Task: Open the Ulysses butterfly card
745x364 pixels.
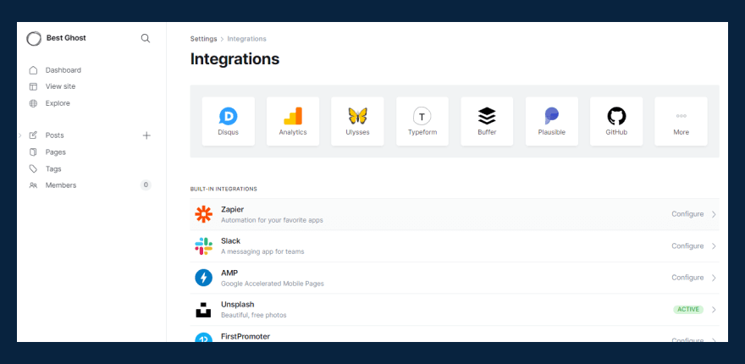Action: pos(357,121)
